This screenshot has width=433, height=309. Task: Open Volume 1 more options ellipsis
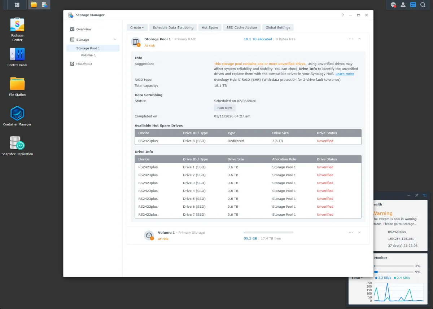(x=351, y=233)
